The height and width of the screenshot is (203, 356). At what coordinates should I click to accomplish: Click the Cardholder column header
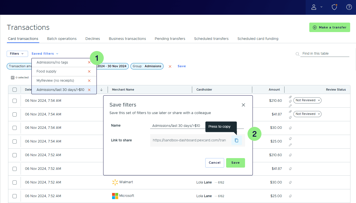(204, 90)
